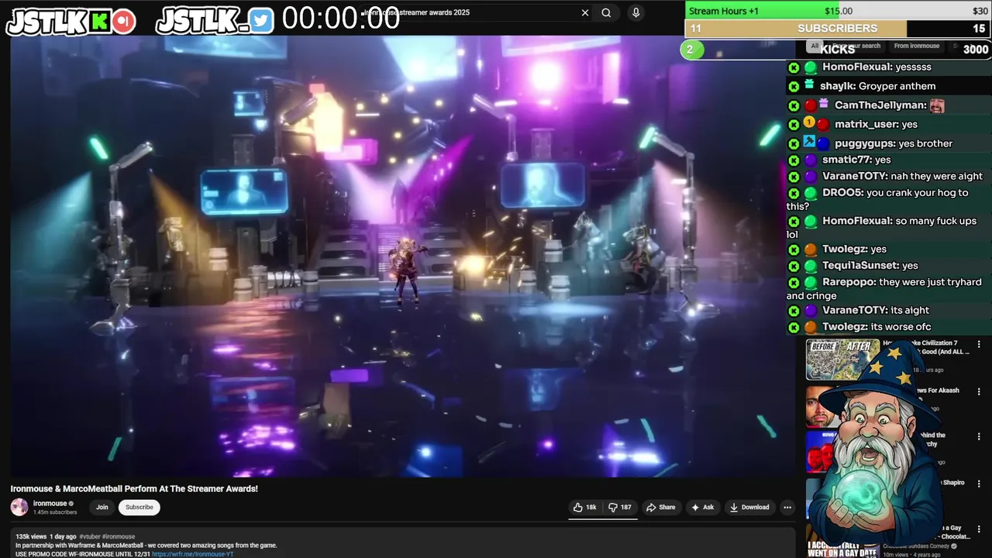Click the '135k views 1 day ago' text

click(46, 536)
